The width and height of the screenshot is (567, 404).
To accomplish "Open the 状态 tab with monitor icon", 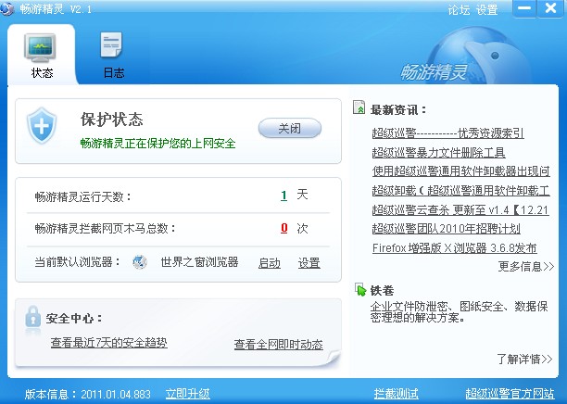I will coord(41,56).
